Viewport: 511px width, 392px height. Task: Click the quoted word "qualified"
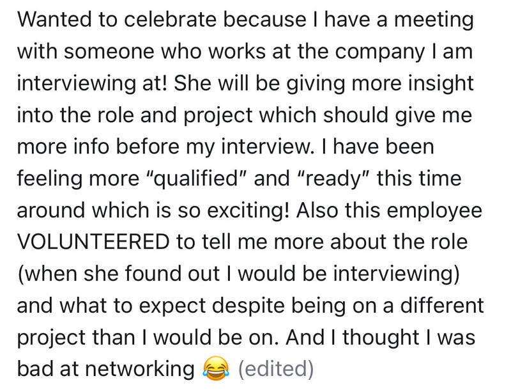point(196,178)
